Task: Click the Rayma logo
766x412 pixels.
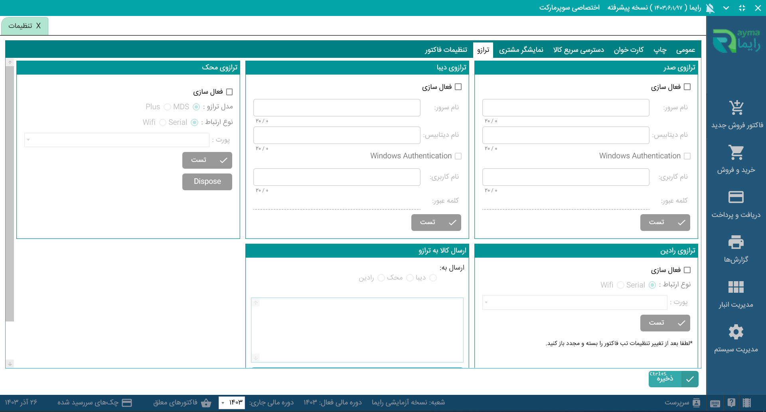Action: point(736,41)
